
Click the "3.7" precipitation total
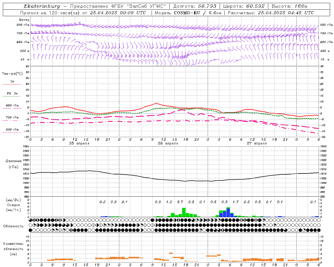180,202
